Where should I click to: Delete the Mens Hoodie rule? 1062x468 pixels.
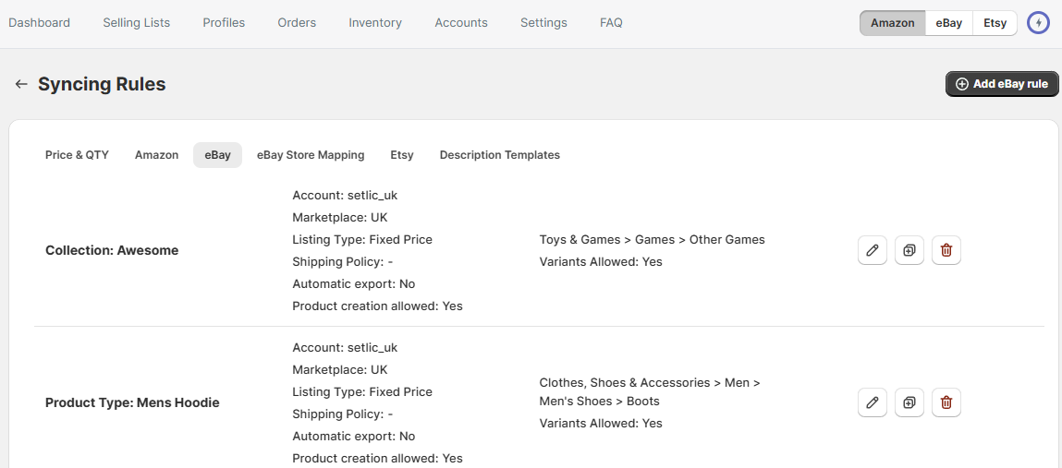tap(946, 402)
